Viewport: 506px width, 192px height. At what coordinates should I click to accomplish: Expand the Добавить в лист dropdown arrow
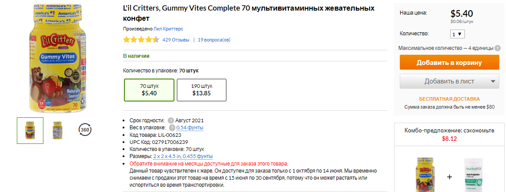493,81
